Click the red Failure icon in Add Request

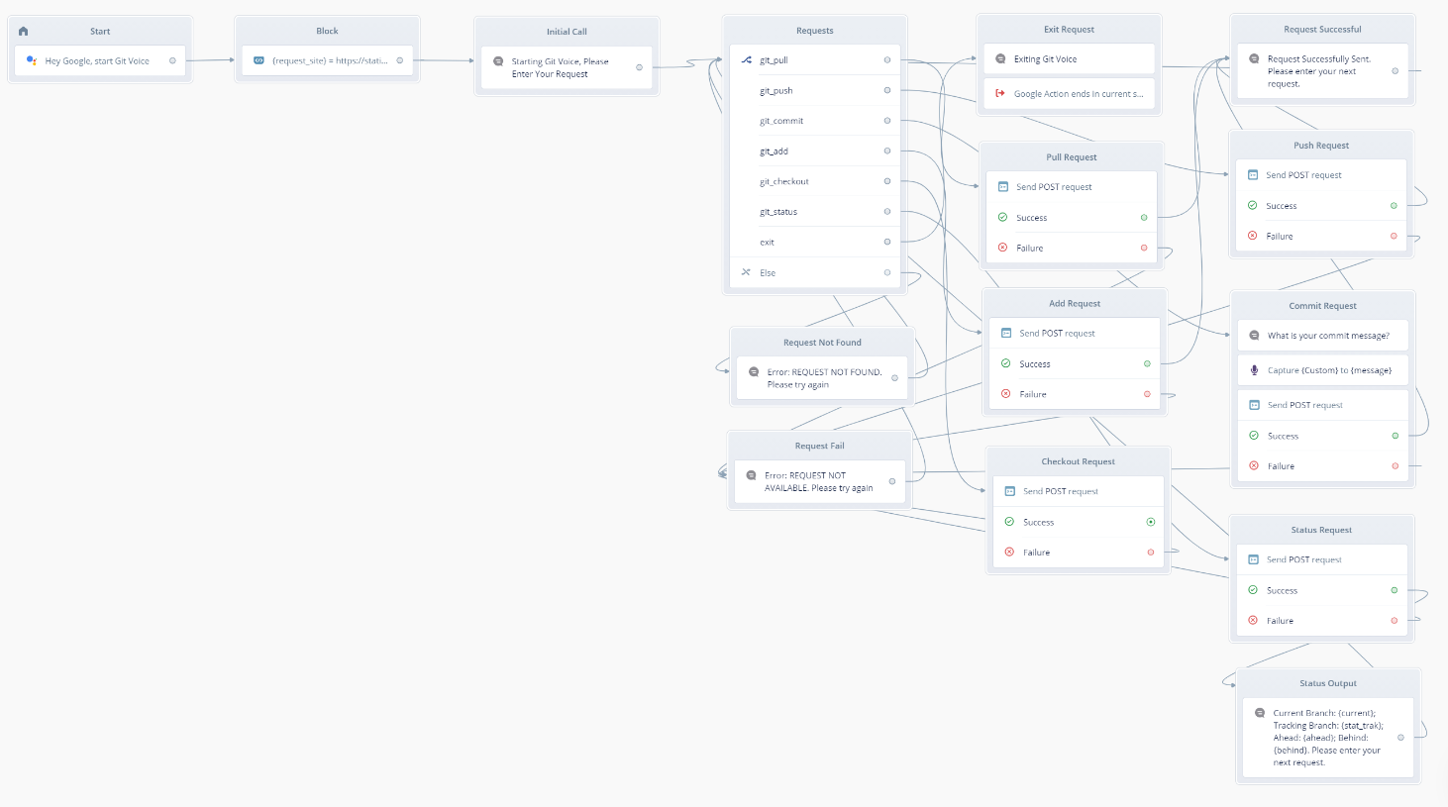[x=1006, y=394]
